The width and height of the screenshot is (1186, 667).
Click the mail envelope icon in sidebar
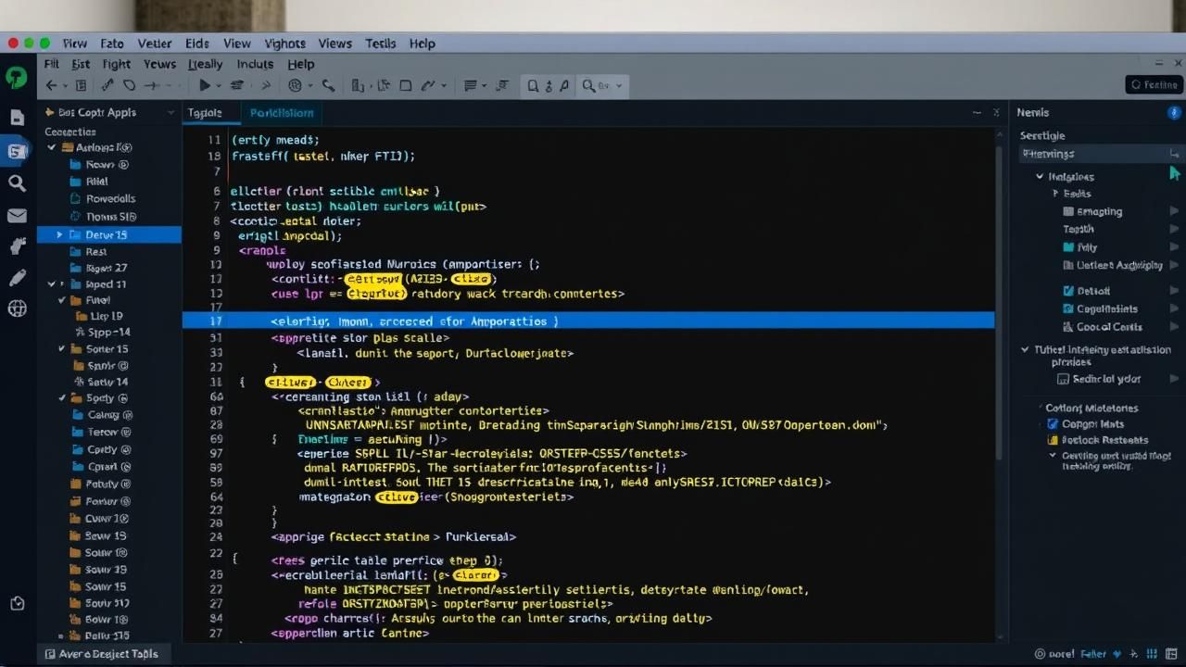point(17,216)
